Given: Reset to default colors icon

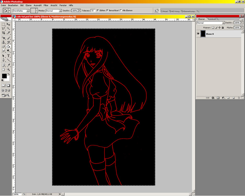Looking at the screenshot, I should coord(2,80).
